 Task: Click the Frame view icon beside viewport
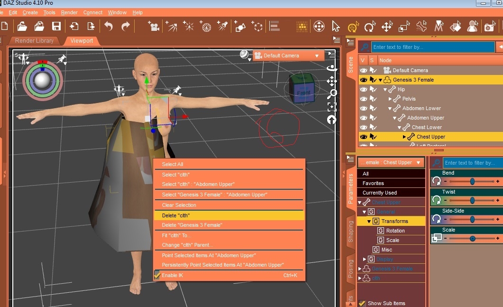point(332,107)
